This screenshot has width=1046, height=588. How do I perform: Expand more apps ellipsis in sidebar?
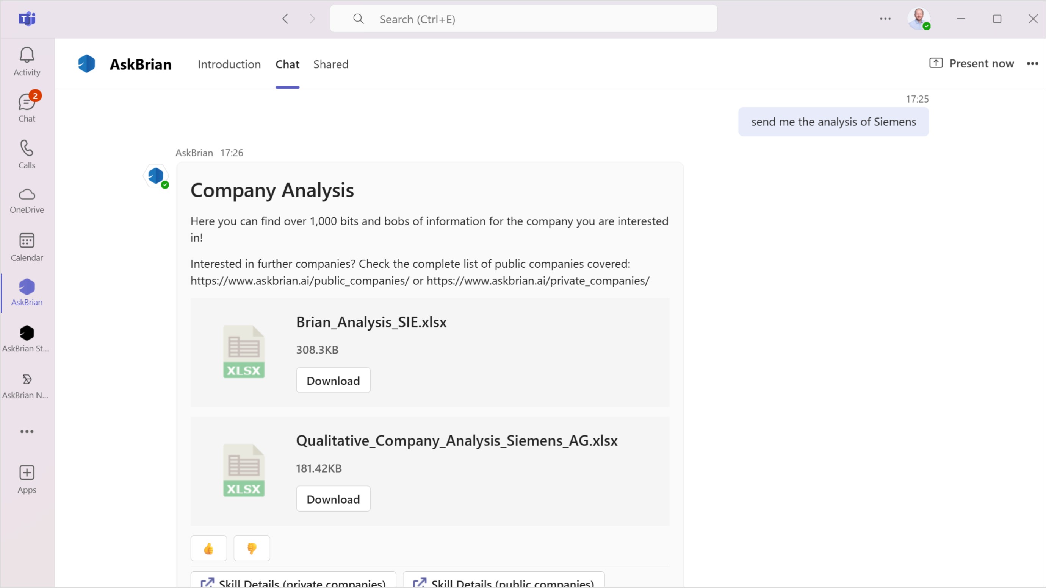(x=27, y=431)
